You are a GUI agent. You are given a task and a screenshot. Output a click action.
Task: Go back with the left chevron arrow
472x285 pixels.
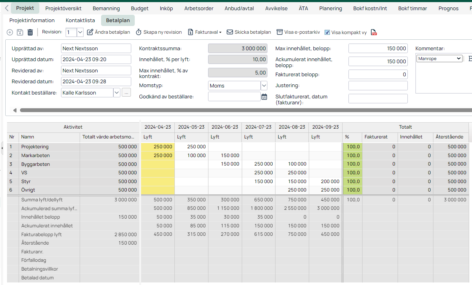(x=7, y=8)
